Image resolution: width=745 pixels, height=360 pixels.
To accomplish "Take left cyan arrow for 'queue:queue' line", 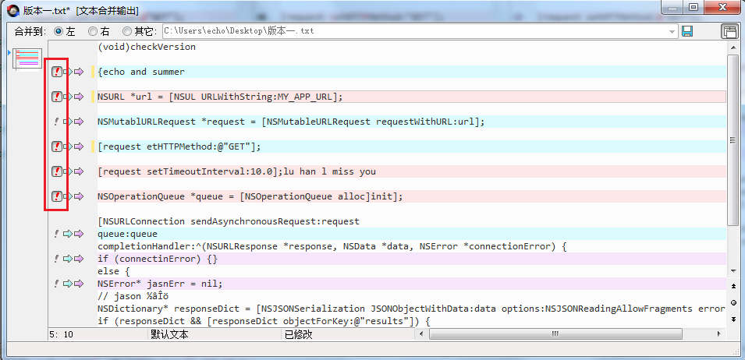I will (69, 233).
